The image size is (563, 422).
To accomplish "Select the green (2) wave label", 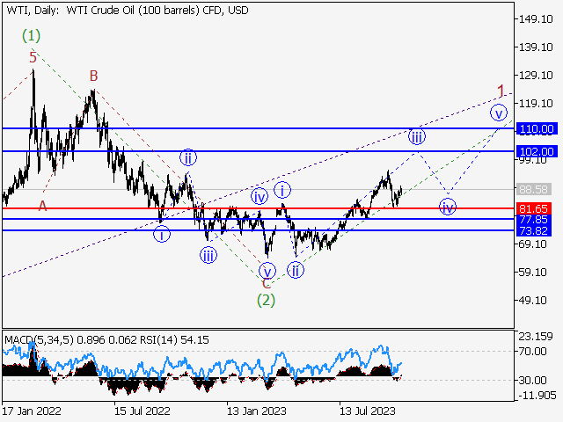I will (266, 300).
